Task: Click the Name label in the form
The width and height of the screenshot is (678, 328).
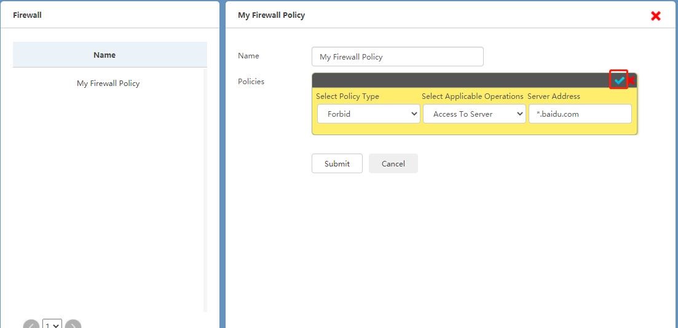Action: point(248,55)
